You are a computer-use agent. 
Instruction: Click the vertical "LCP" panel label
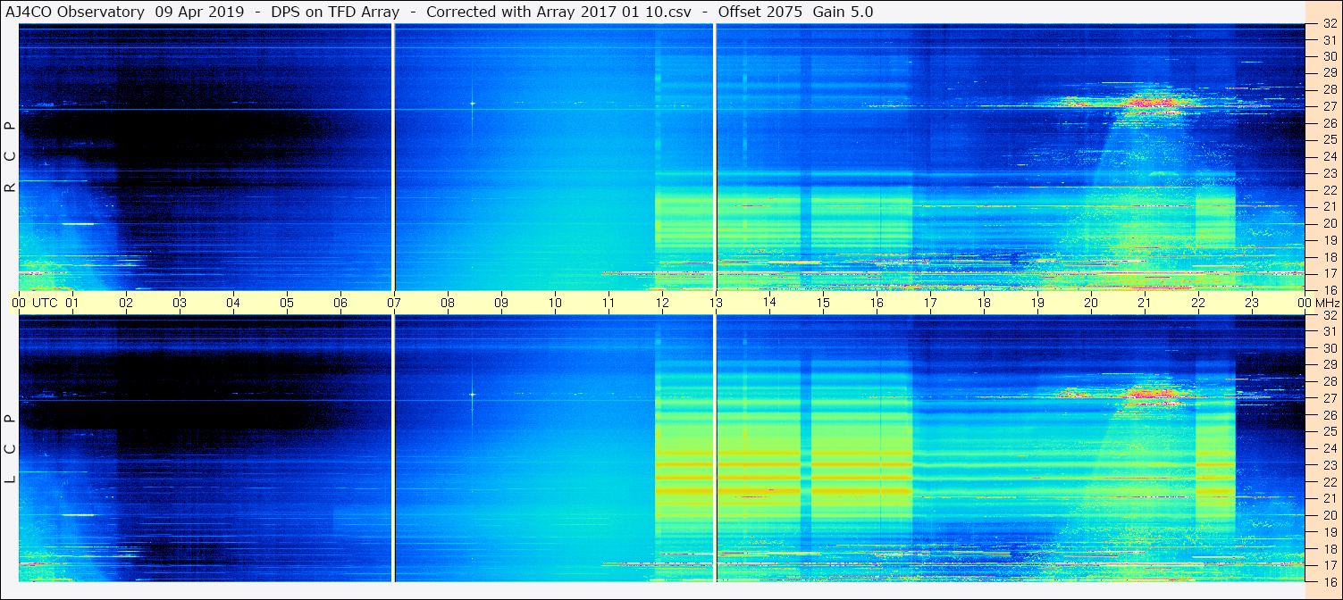[10, 449]
